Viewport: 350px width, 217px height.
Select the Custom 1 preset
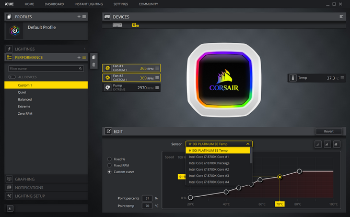coord(46,85)
